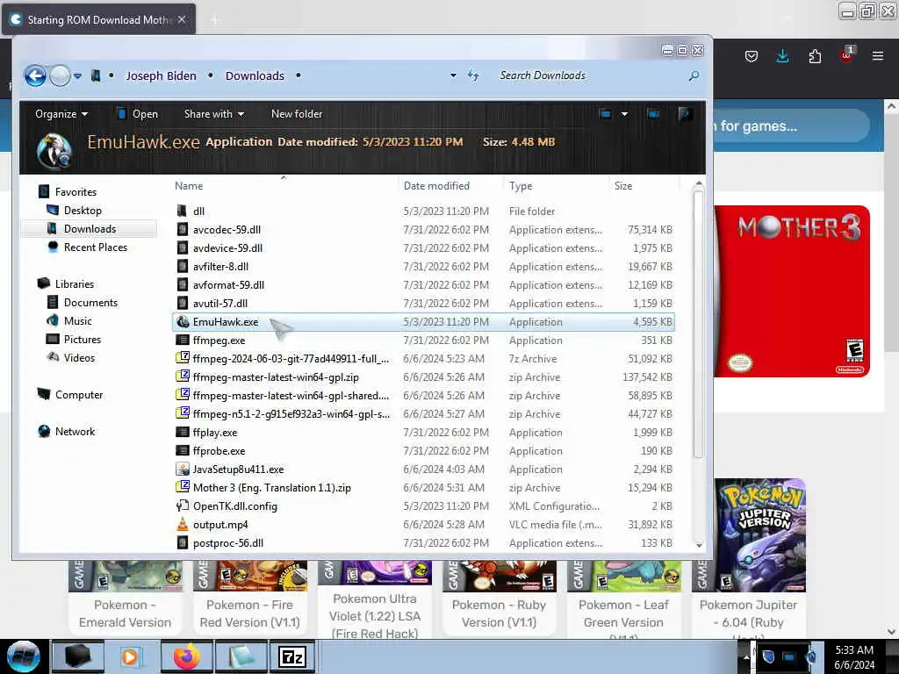Select the JavaSetup8u411.exe icon
899x674 pixels.
click(x=183, y=469)
